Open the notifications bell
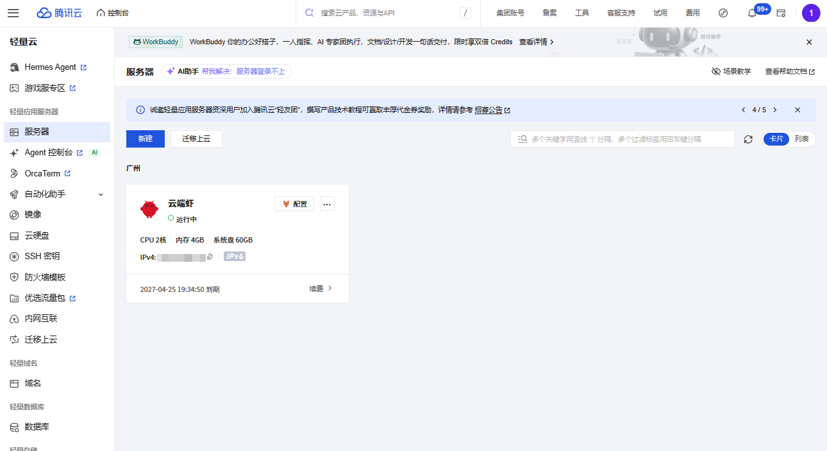Image resolution: width=827 pixels, height=451 pixels. [752, 13]
